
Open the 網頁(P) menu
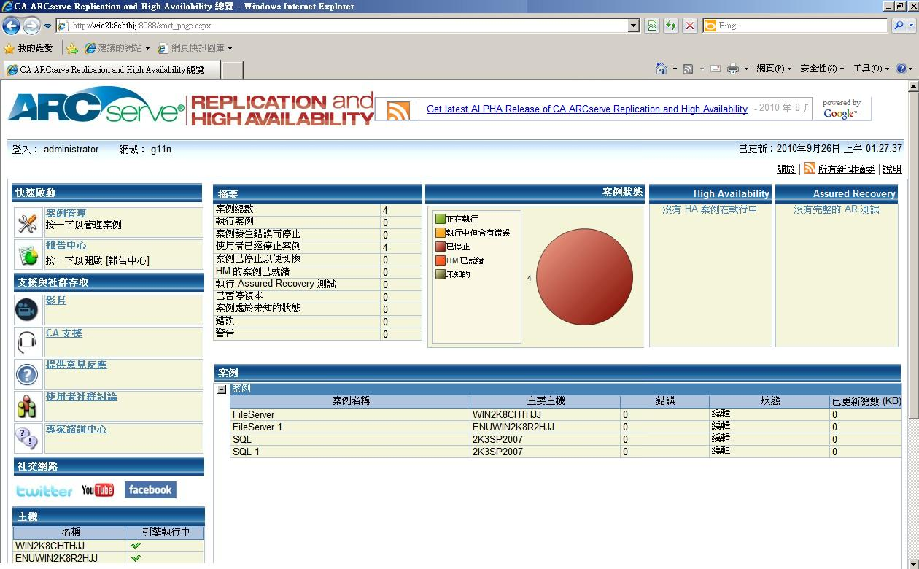click(773, 69)
